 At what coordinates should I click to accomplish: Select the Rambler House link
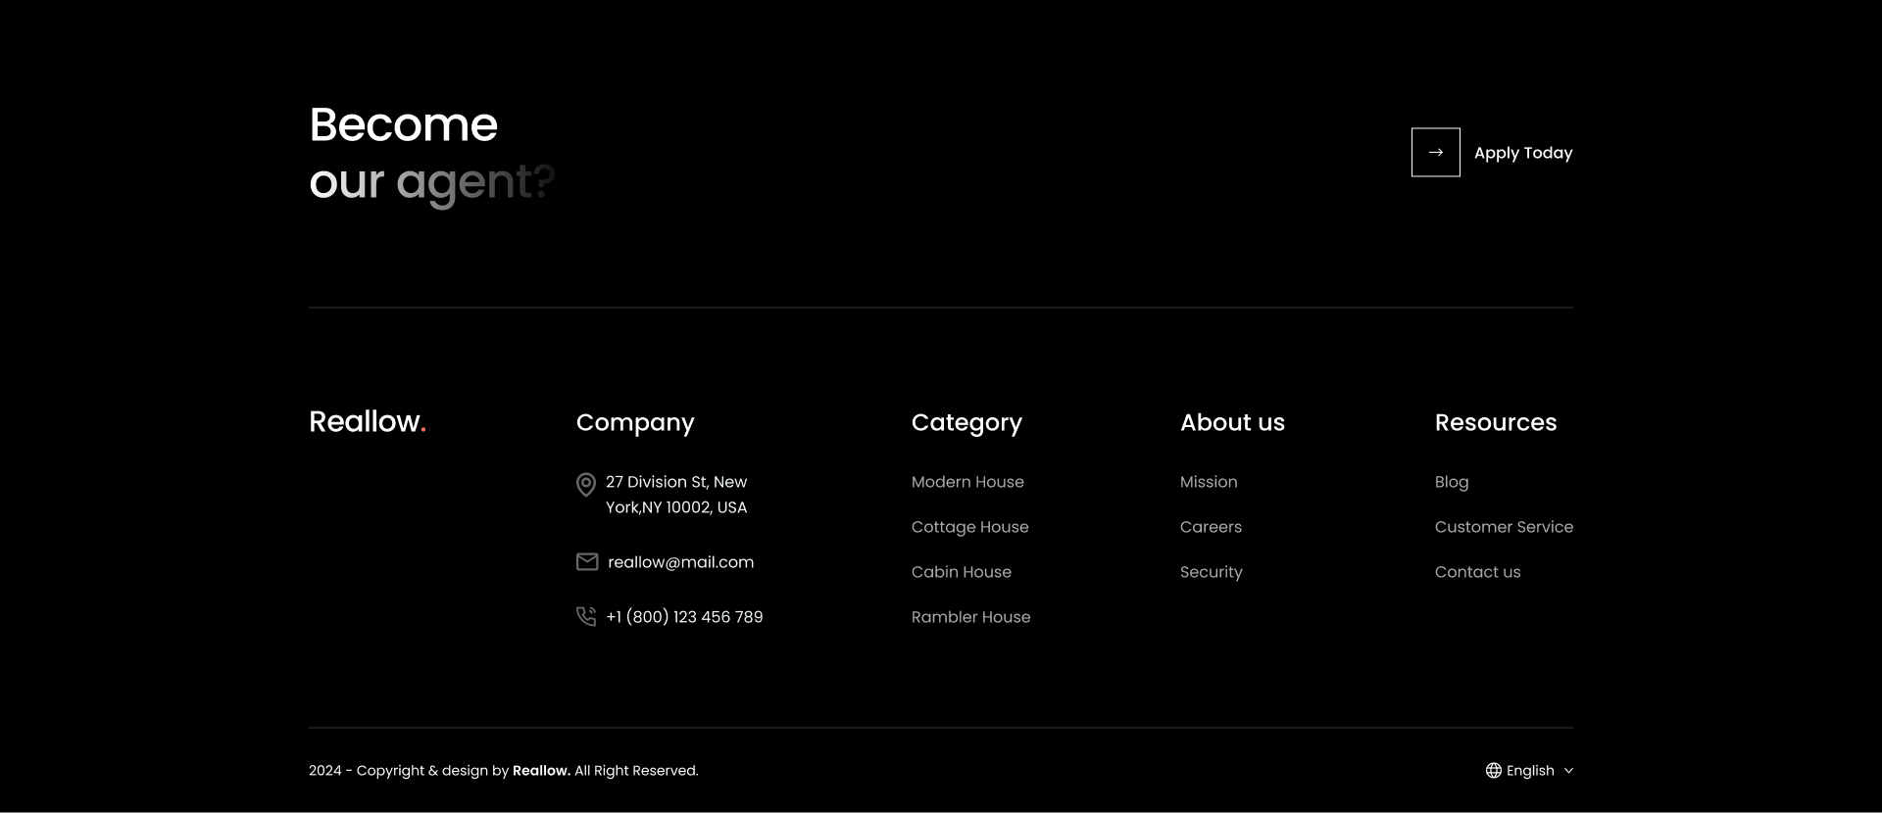970,617
